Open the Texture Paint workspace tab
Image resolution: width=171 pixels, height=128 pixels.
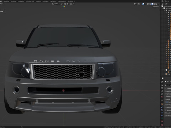coord(30,1)
